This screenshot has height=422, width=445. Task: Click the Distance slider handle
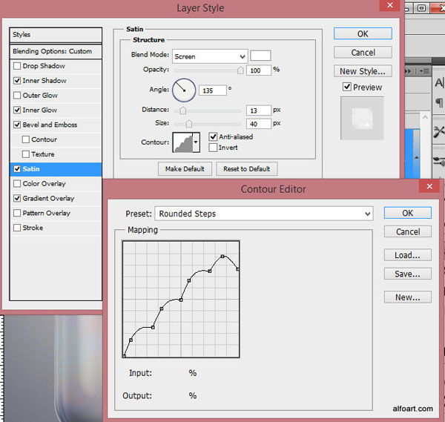tap(183, 110)
